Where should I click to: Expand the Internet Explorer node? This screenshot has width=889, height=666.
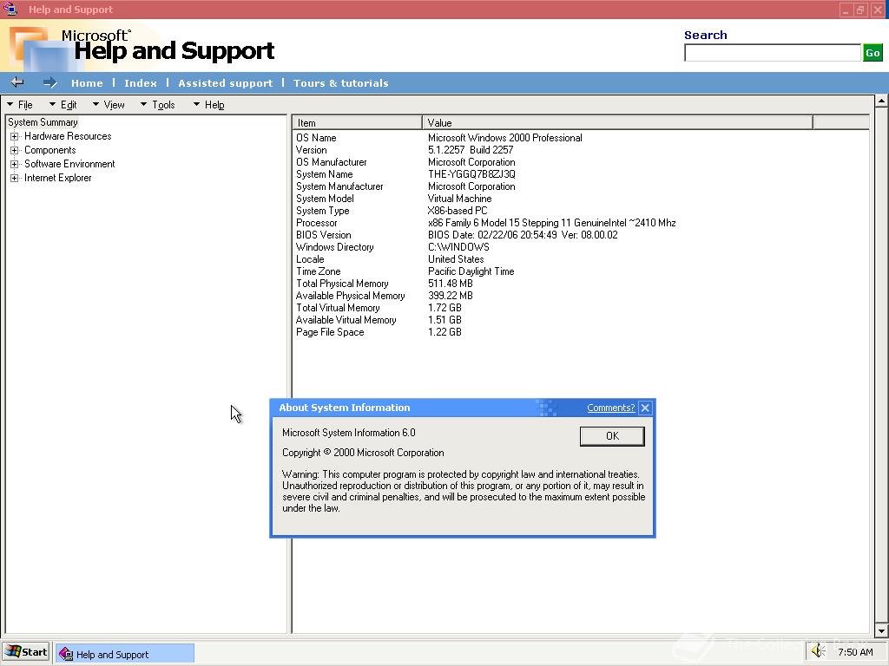pos(14,179)
